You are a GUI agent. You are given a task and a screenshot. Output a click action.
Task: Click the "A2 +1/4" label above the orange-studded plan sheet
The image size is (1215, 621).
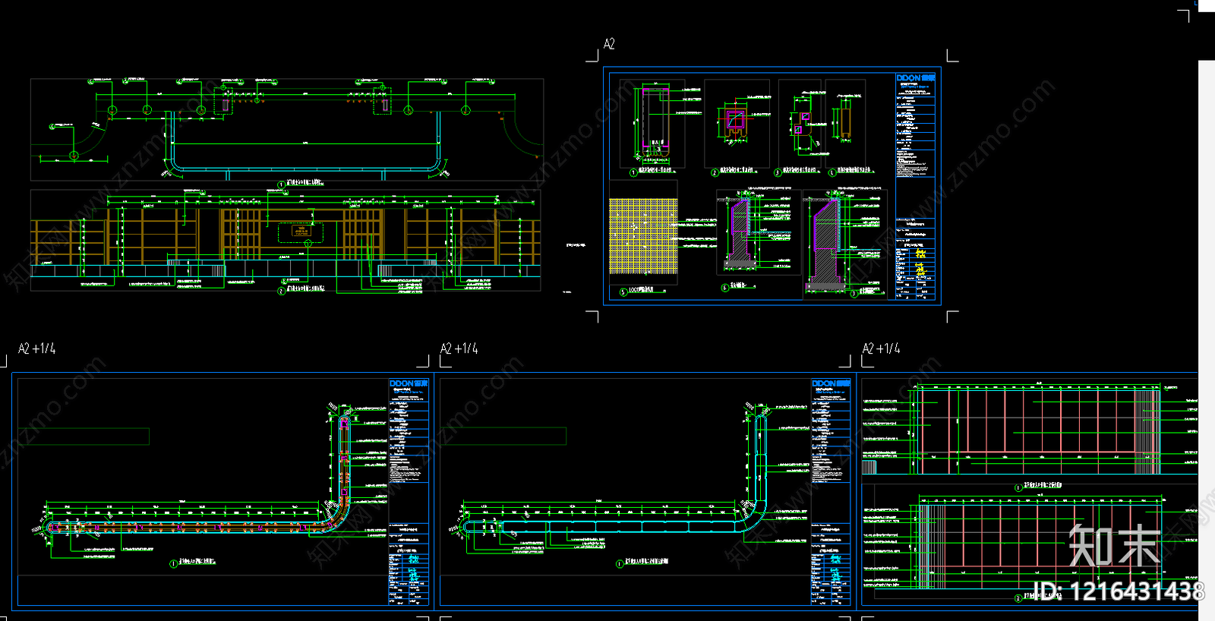click(x=36, y=348)
